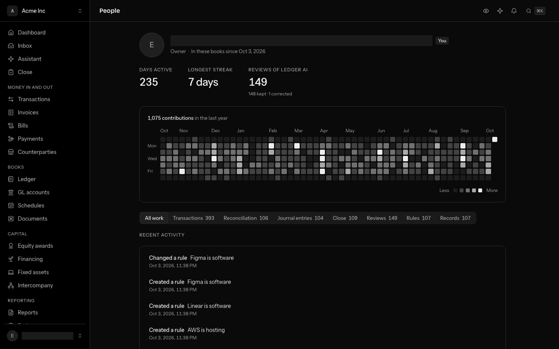This screenshot has height=349, width=559.
Task: Open the Invoices document icon
Action: point(11,112)
